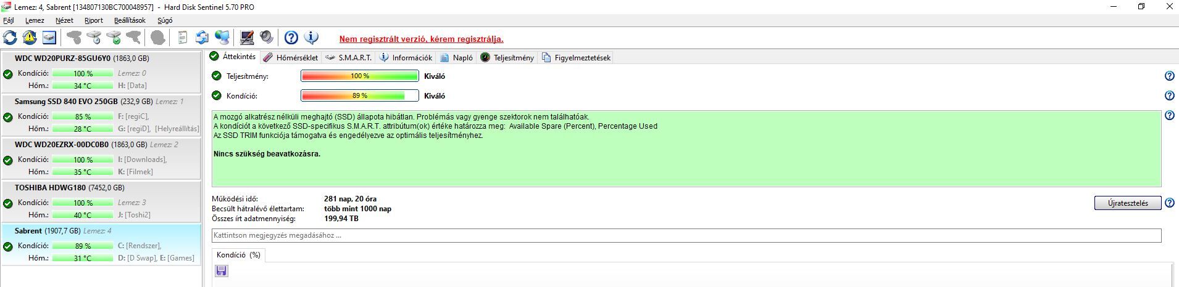Viewport: 1179px width, 287px height.
Task: Click the speaker sound toolbar icon
Action: point(267,38)
